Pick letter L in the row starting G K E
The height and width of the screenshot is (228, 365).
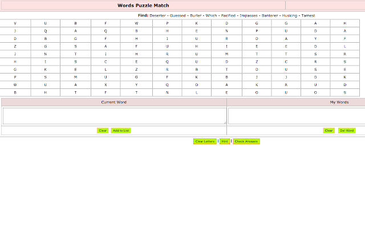(106, 70)
